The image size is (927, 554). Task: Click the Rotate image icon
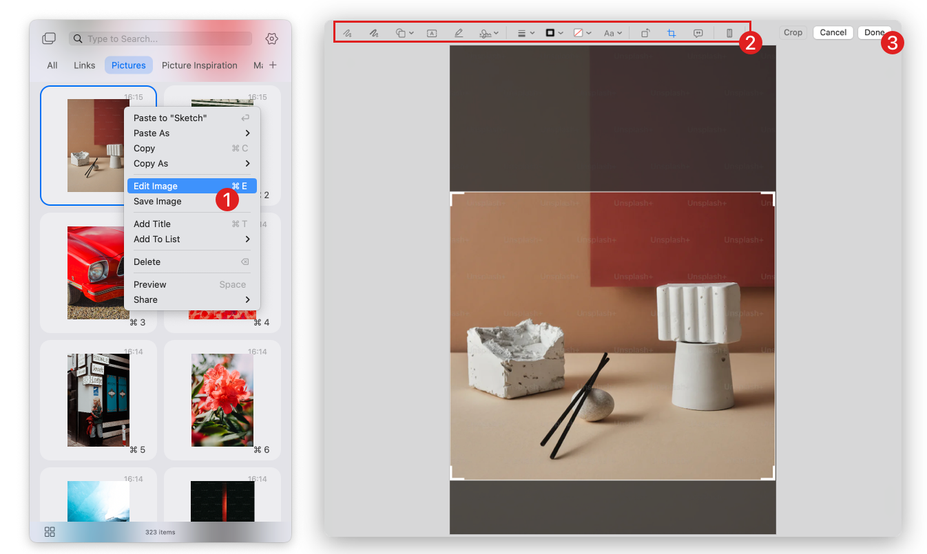645,32
